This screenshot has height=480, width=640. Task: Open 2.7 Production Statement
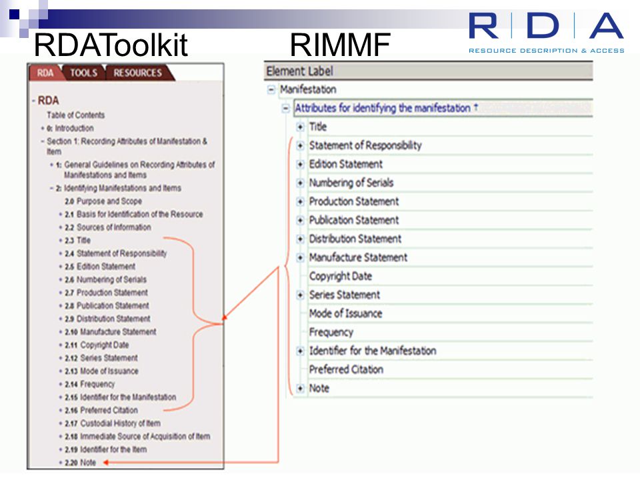(x=106, y=293)
